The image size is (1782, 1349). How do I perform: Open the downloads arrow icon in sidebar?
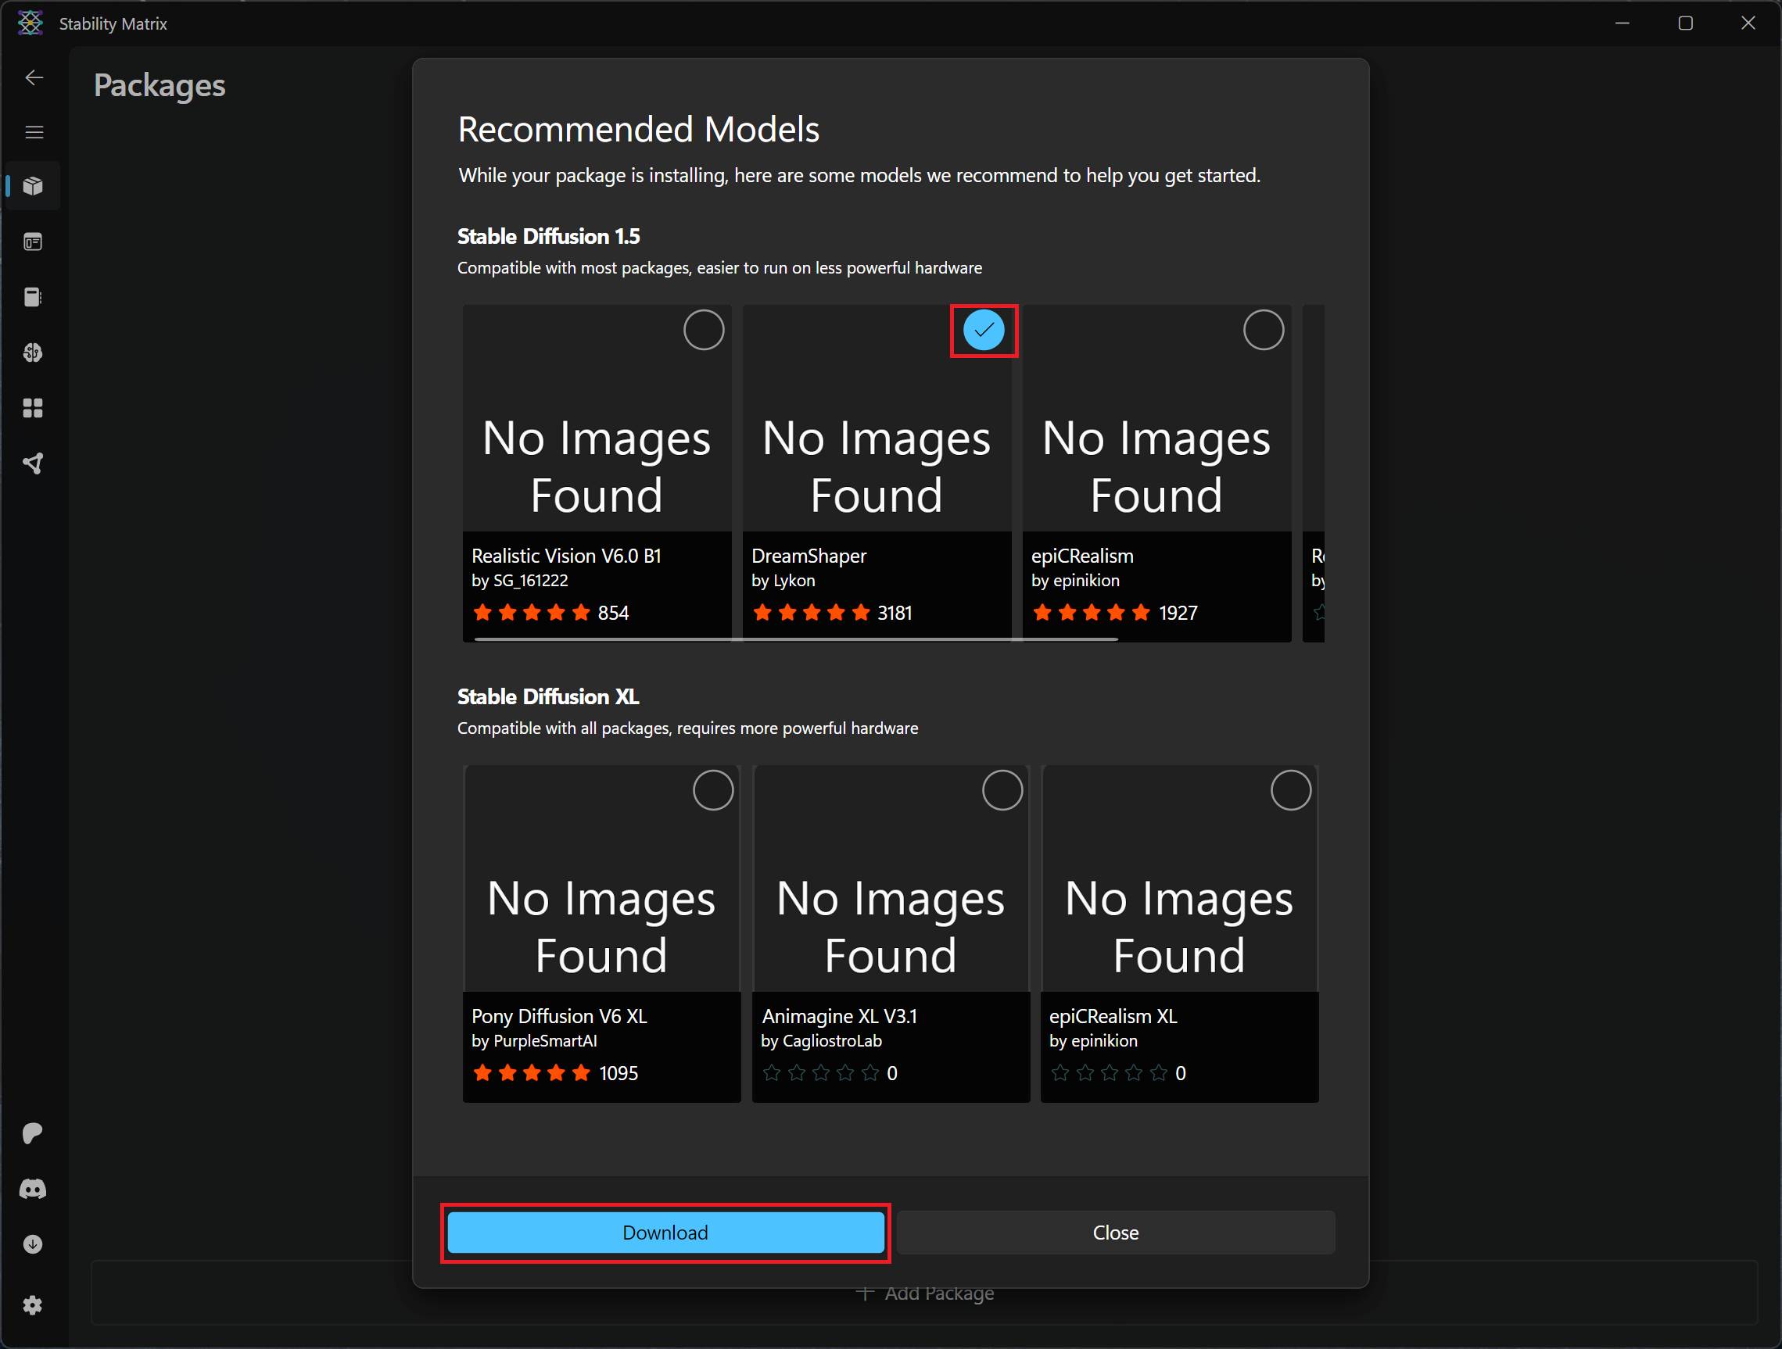pyautogui.click(x=33, y=1244)
